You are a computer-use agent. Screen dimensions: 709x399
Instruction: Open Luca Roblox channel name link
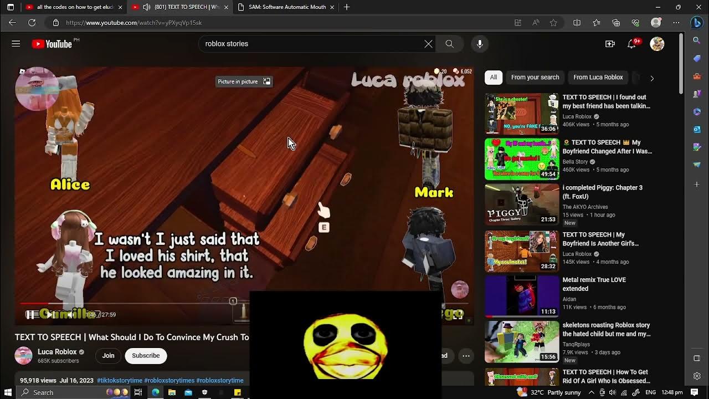tap(57, 352)
